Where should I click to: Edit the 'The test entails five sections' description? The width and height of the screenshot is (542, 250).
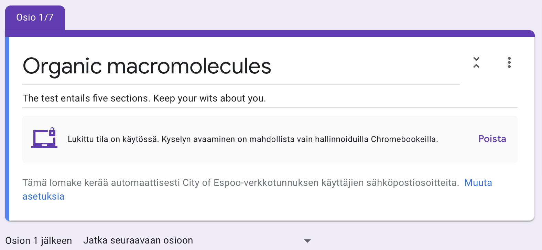(x=86, y=98)
